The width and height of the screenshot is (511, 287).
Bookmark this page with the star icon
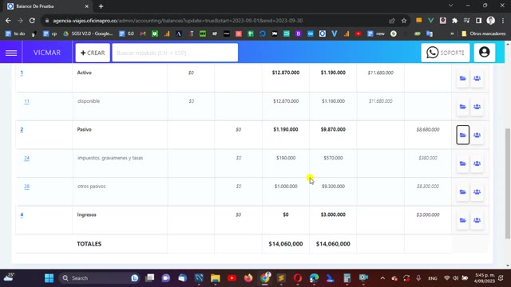point(404,21)
